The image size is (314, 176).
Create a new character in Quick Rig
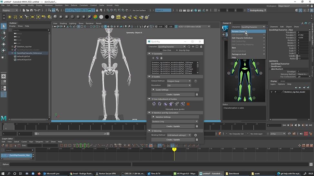tap(193, 47)
